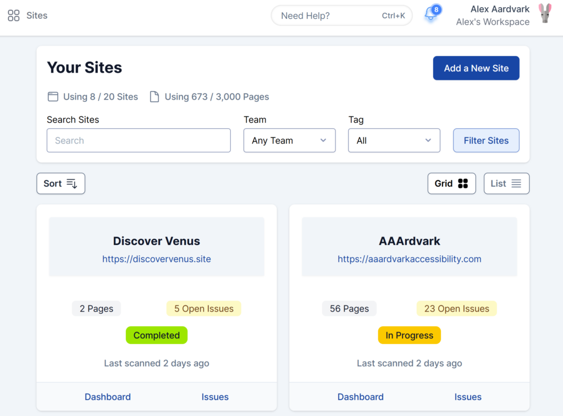
Task: Click the Sites grid icon in the top bar
Action: (13, 15)
